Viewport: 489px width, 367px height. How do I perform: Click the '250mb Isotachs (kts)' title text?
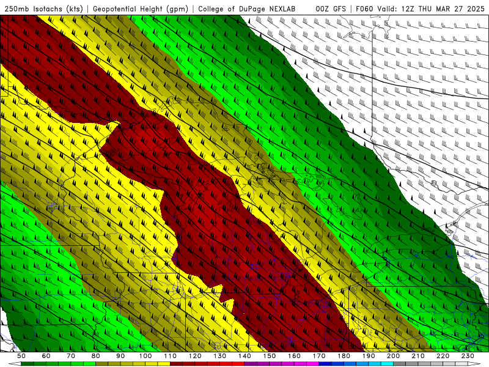(43, 9)
